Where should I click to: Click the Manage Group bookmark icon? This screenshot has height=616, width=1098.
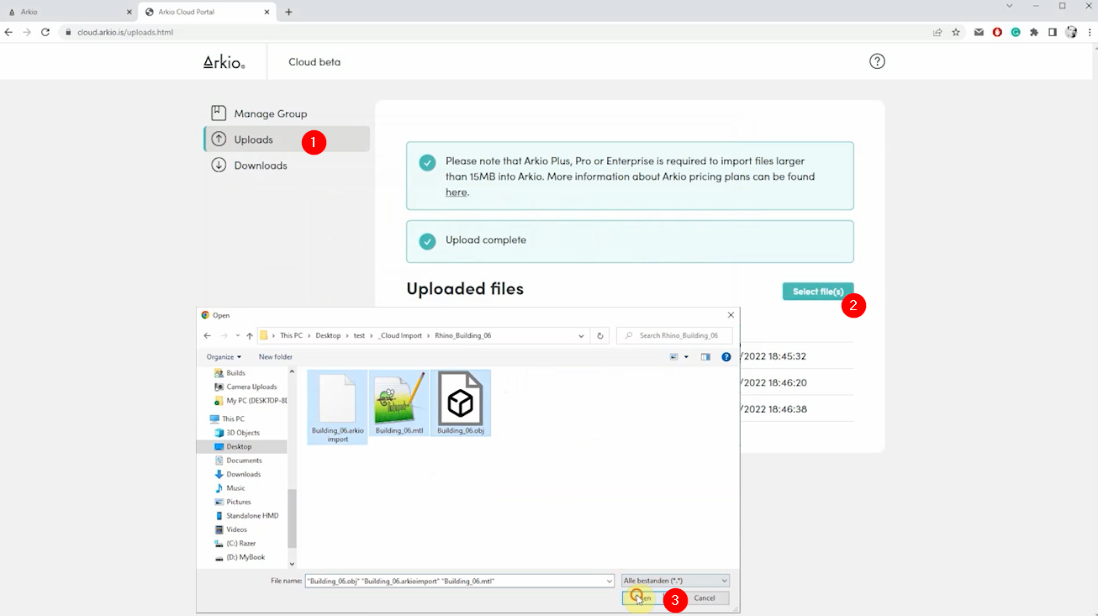(x=219, y=113)
